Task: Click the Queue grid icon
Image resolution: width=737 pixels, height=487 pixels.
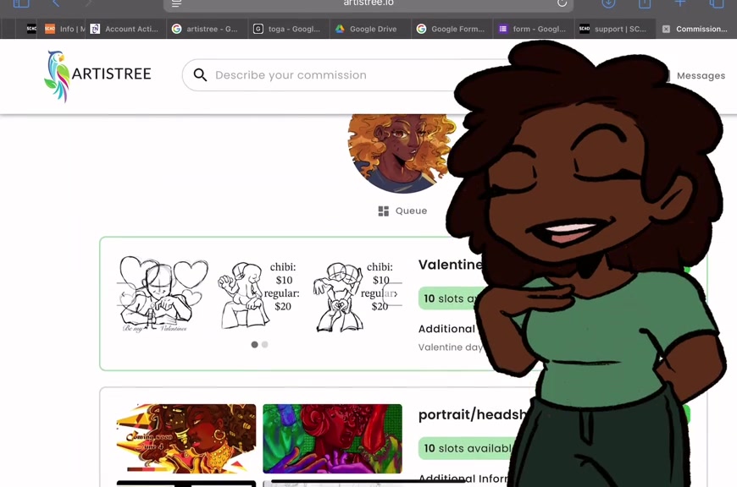Action: tap(384, 211)
